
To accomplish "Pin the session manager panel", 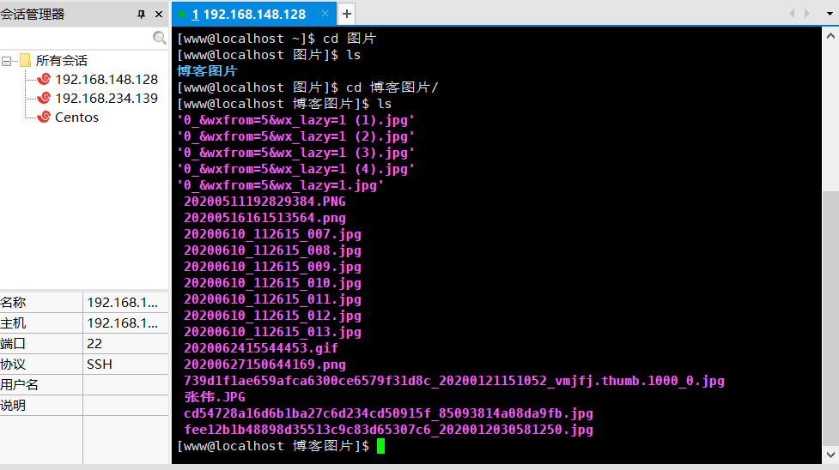I will [141, 15].
